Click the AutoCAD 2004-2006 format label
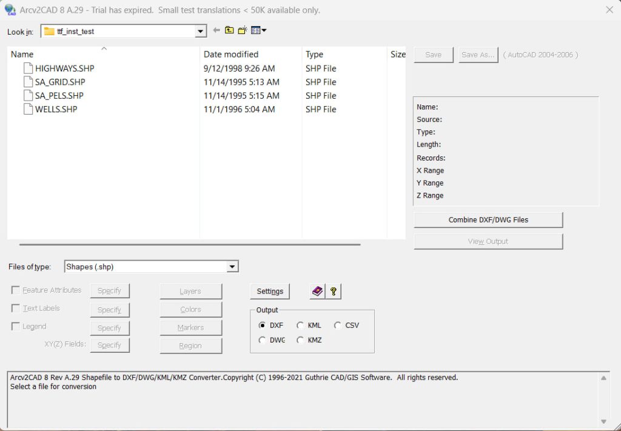 pos(540,55)
